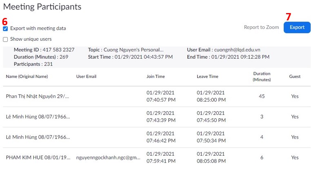
Task: Click the Guest column header
Action: coord(295,76)
